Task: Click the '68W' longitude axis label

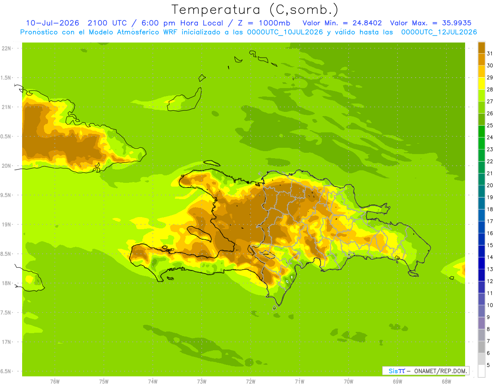Action: [446, 382]
